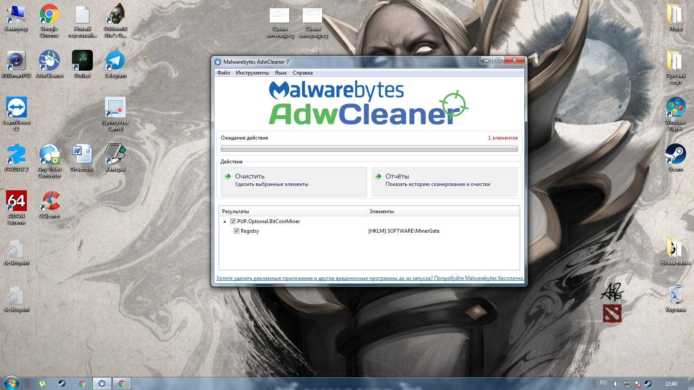Select the Steam desktop shortcut
Screen dimensions: 694x390
coord(675,158)
